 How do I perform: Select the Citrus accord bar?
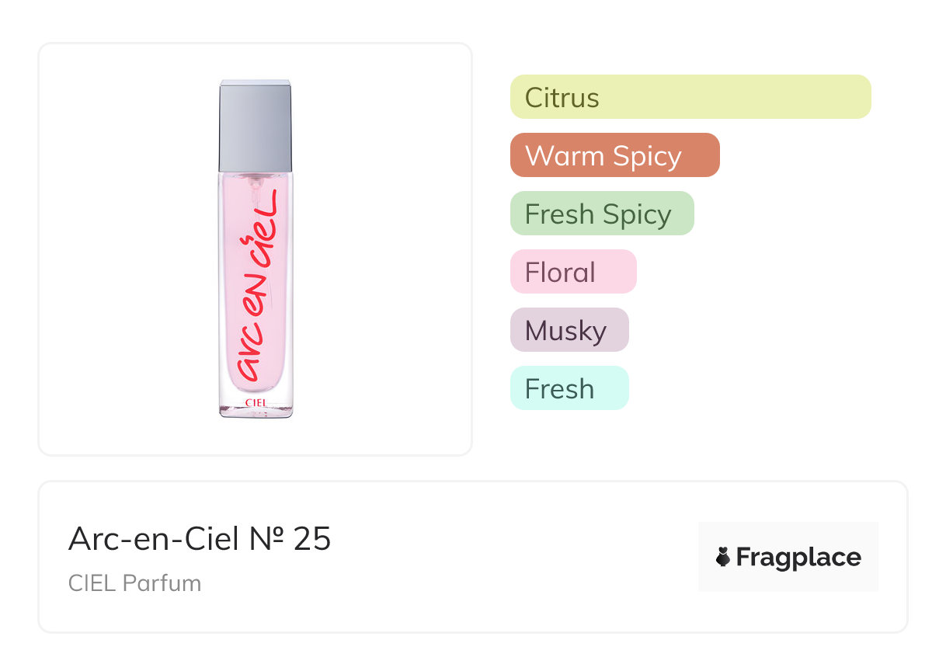[690, 97]
